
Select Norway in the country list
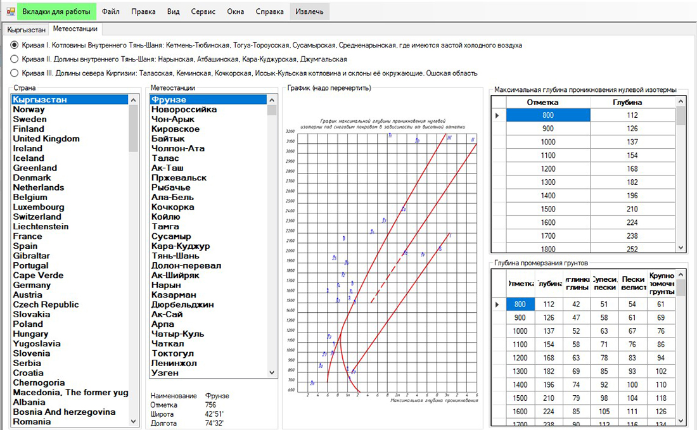[x=70, y=110]
